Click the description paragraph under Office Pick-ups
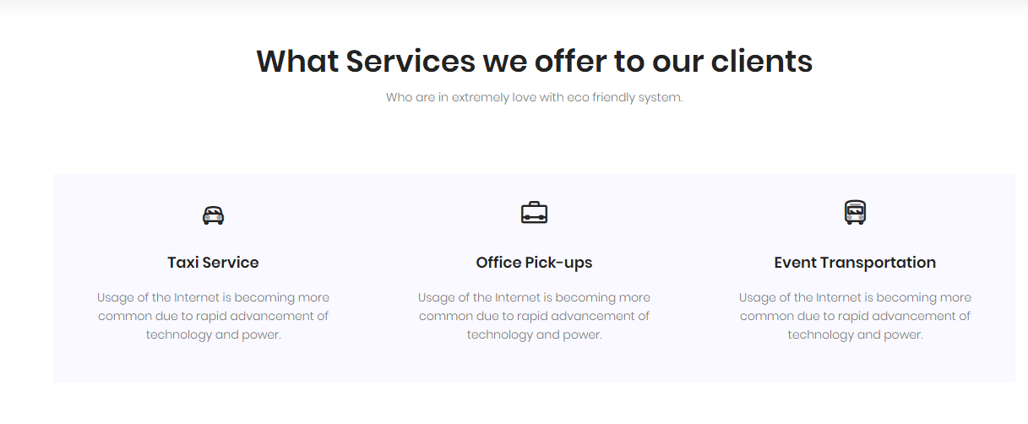 point(534,316)
